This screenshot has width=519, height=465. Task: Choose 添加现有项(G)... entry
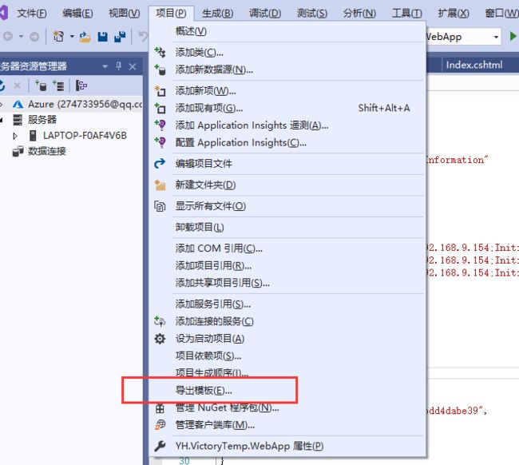coord(287,108)
